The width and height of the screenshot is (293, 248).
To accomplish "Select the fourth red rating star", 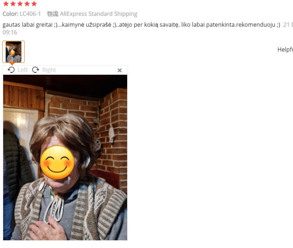I will pyautogui.click(x=27, y=4).
